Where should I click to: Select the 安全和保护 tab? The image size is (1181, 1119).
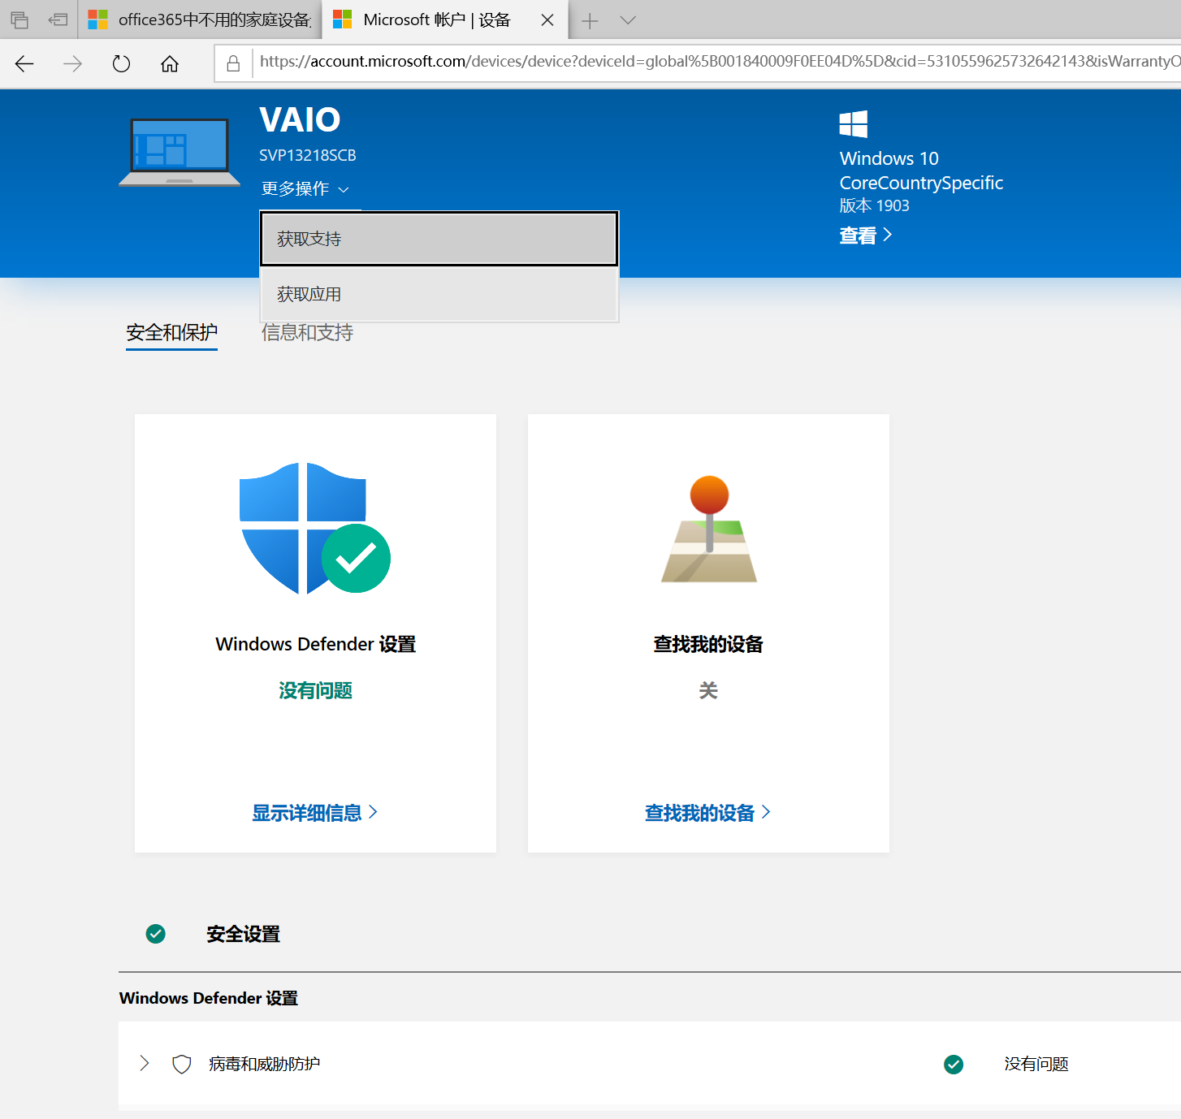(171, 333)
